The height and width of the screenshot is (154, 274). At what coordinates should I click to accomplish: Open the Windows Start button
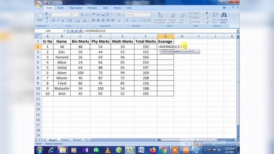click(x=39, y=150)
